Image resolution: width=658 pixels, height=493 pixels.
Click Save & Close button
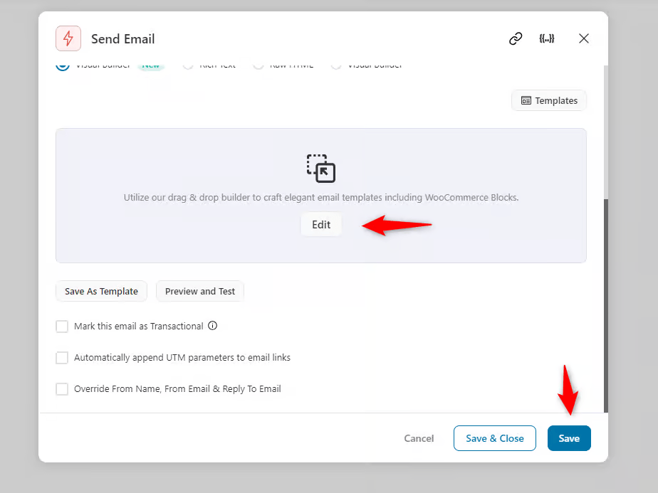coord(495,438)
